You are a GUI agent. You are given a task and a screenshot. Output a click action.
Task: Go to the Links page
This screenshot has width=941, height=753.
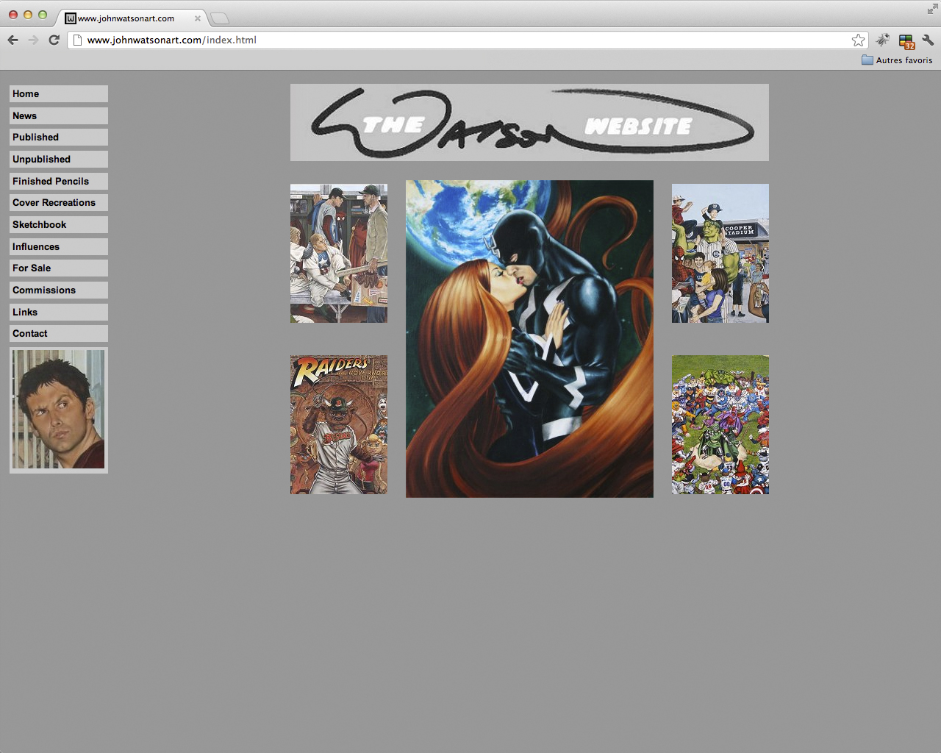pyautogui.click(x=59, y=313)
